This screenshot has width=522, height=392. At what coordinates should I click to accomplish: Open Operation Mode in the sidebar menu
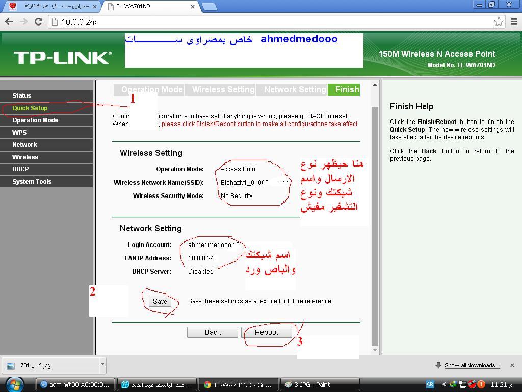[46, 120]
